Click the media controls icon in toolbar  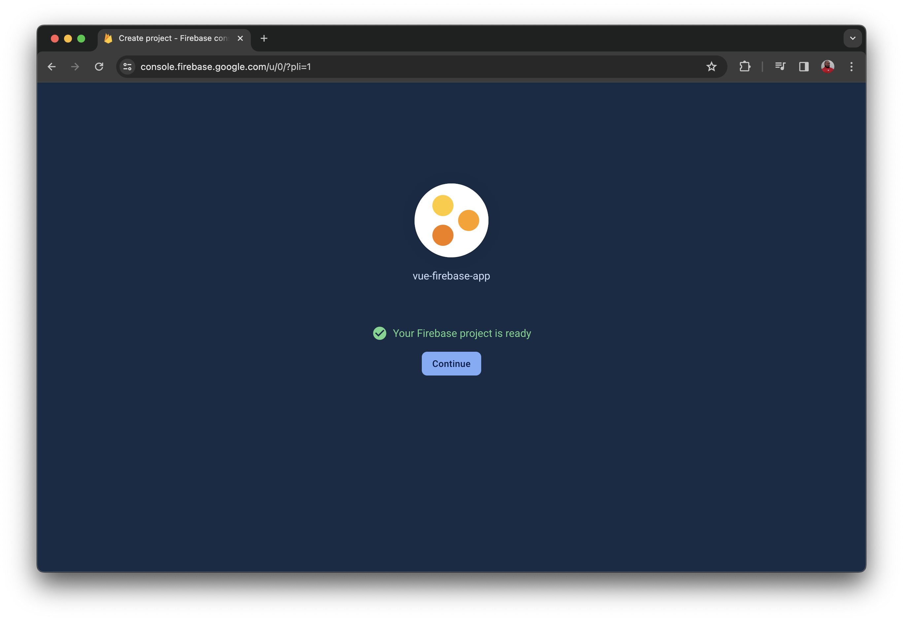coord(780,67)
